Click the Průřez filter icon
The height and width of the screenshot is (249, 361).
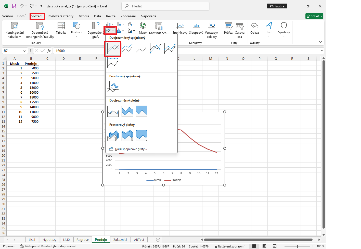pyautogui.click(x=228, y=28)
